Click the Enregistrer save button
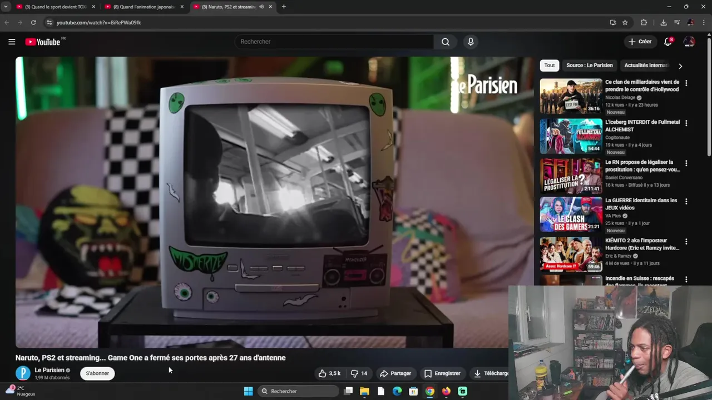 pos(443,373)
